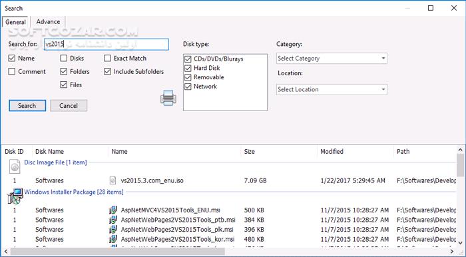Click the AspNetWebPages2VS2015Tools_ptb.msi file icon
This screenshot has height=257, width=466.
pyautogui.click(x=113, y=220)
